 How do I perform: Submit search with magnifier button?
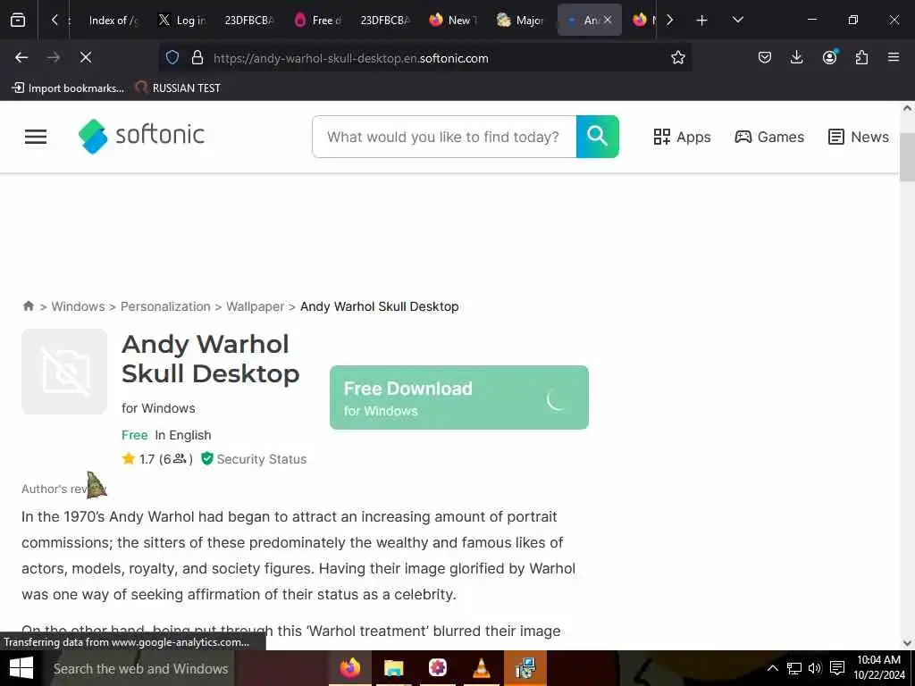pyautogui.click(x=598, y=137)
